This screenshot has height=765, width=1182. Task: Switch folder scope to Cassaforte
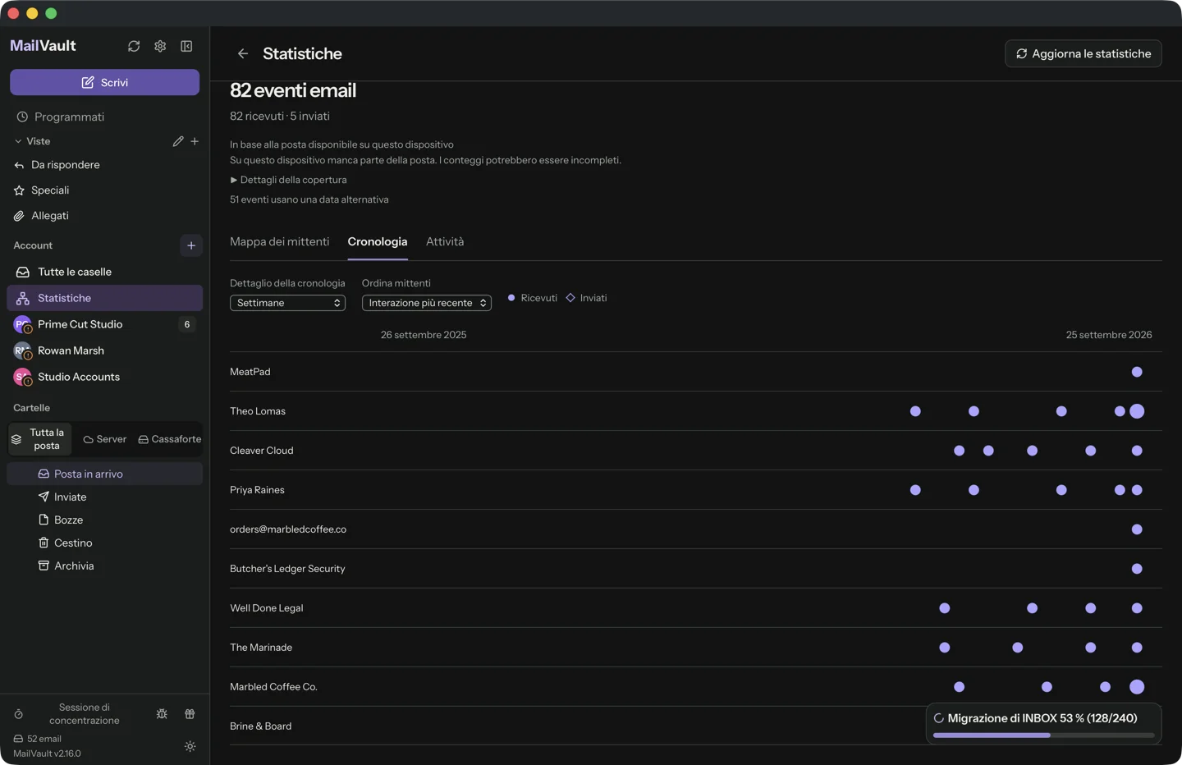169,439
